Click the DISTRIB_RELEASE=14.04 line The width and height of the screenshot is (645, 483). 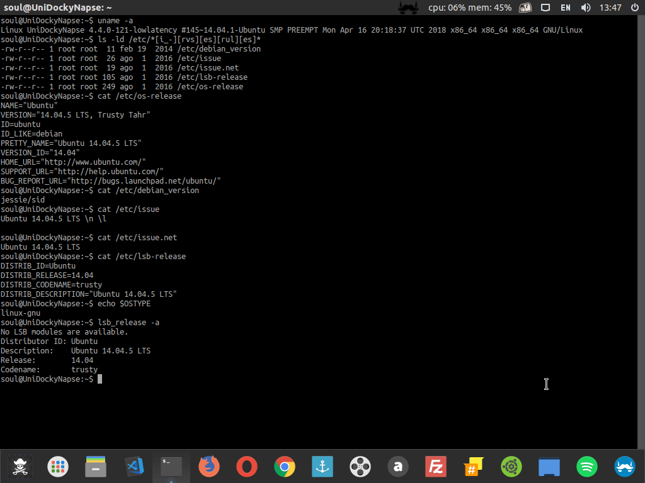click(x=47, y=275)
